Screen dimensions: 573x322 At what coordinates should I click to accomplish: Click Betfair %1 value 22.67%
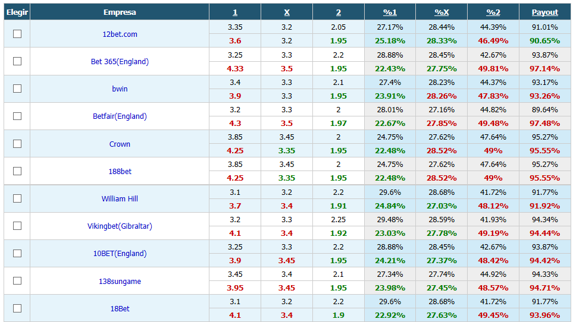(x=390, y=123)
